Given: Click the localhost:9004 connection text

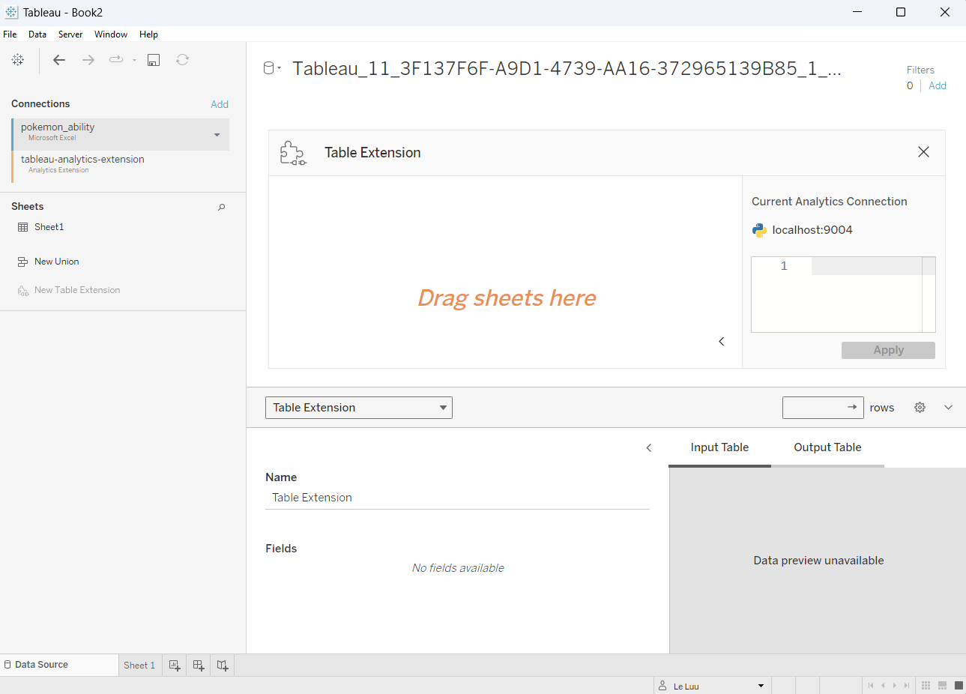Looking at the screenshot, I should pos(812,230).
